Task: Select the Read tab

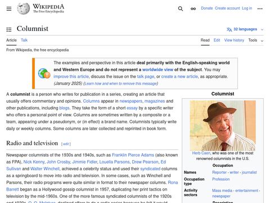Action: pos(205,40)
